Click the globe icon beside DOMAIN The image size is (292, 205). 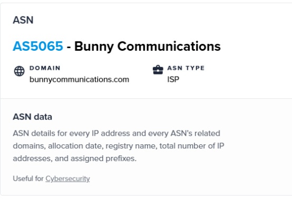pyautogui.click(x=20, y=71)
